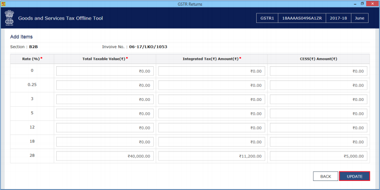
Task: Edit Total Taxable Value for 28% rate
Action: point(105,156)
